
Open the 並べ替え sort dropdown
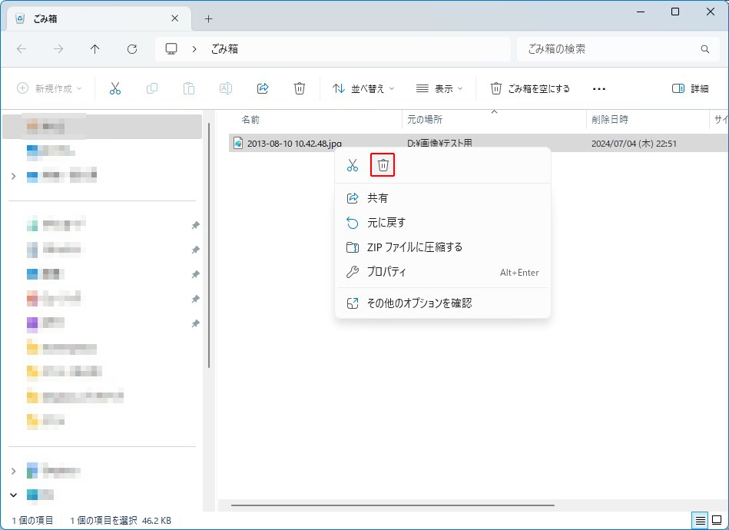click(363, 88)
